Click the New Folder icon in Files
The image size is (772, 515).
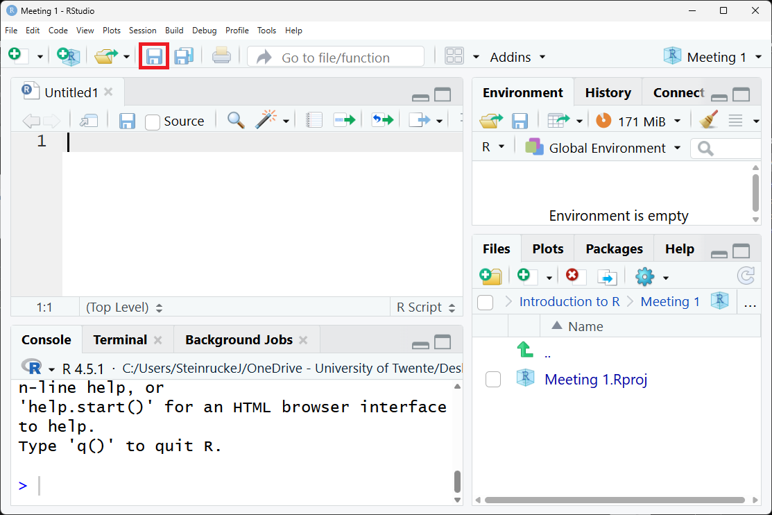(490, 277)
